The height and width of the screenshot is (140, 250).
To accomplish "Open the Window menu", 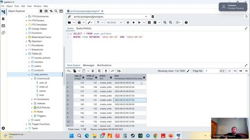I will (x=37, y=6).
